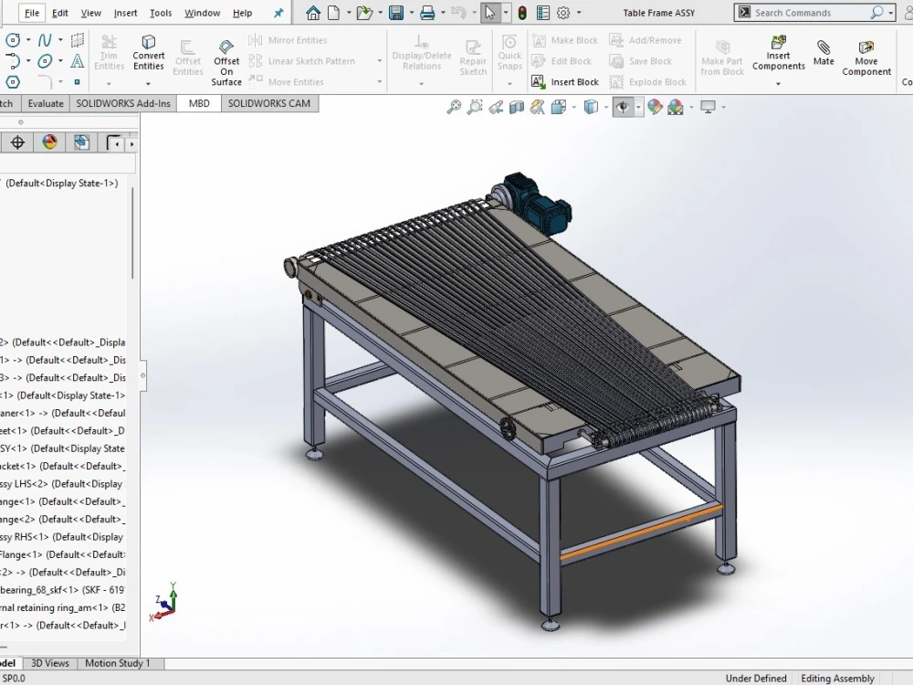Open the Motion Study 1 tab
This screenshot has height=685, width=913.
click(119, 663)
